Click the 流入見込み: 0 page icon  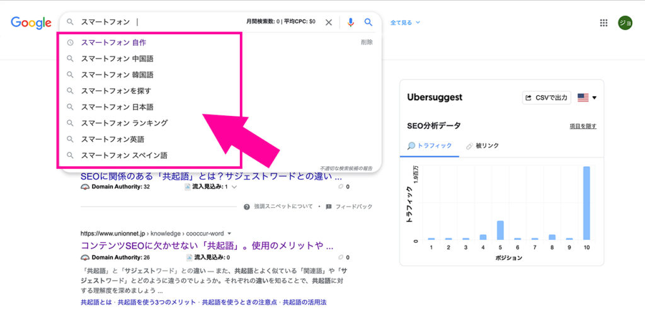189,258
